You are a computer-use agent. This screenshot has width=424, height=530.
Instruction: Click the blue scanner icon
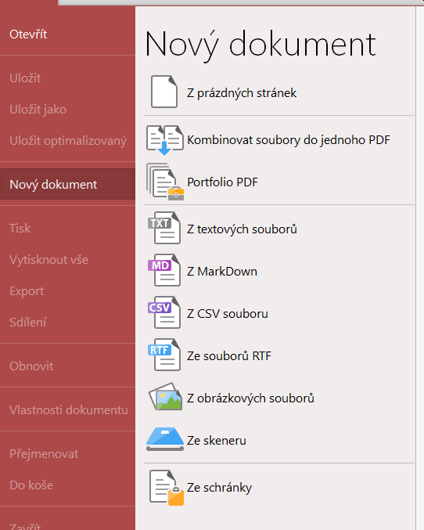point(165,438)
